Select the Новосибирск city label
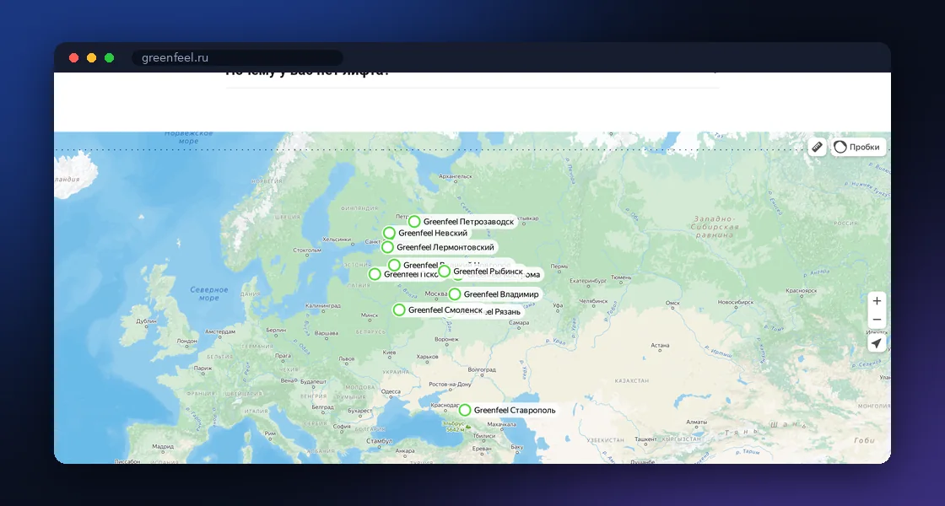 point(735,302)
